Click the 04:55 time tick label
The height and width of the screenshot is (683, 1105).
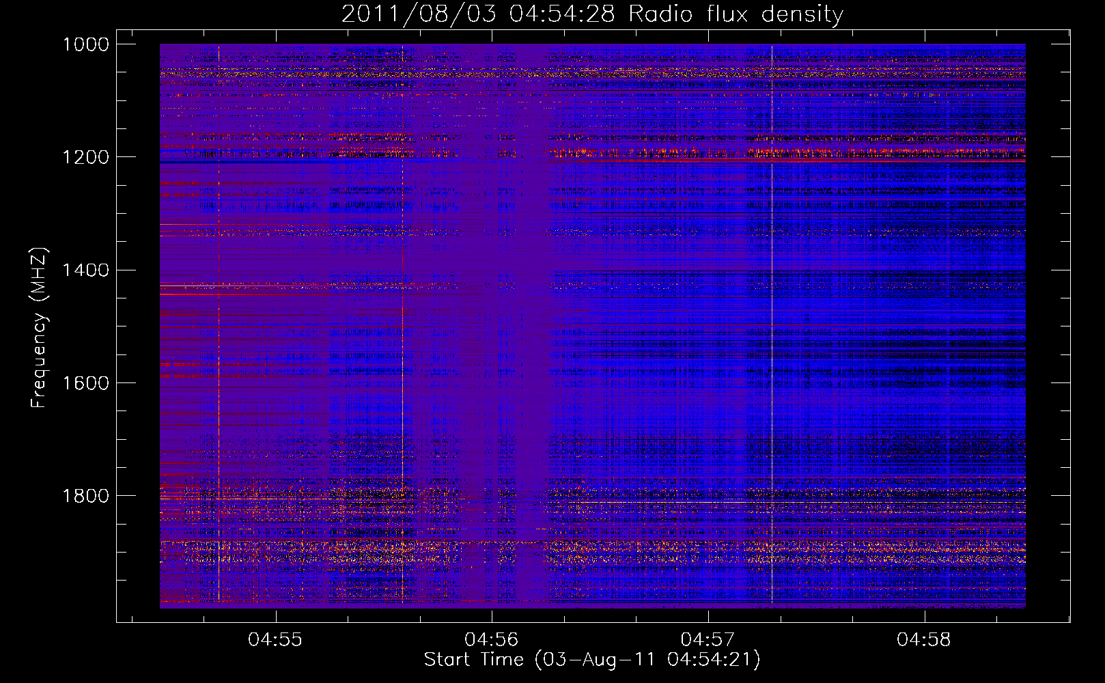tap(275, 639)
